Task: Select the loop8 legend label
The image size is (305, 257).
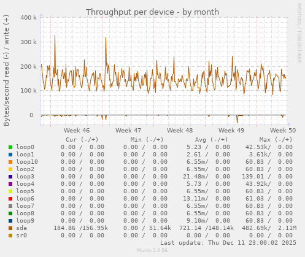Action: click(25, 213)
